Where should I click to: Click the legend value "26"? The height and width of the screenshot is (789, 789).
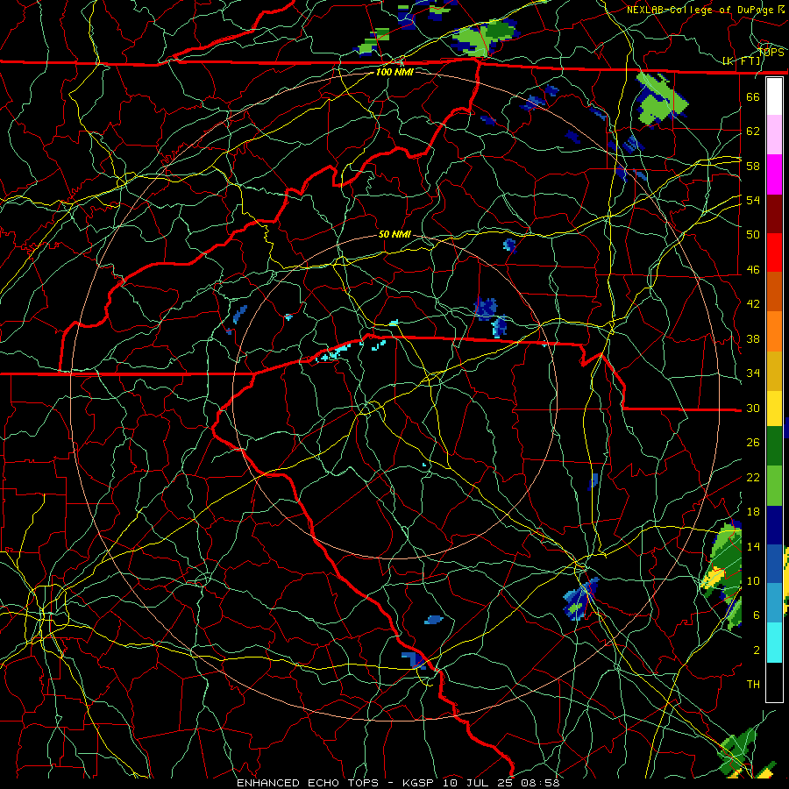click(753, 443)
